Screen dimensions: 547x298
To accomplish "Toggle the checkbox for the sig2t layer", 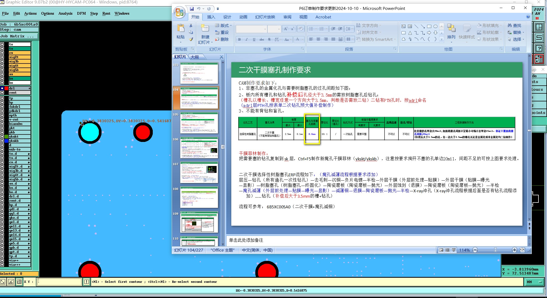I will pyautogui.click(x=2, y=57).
